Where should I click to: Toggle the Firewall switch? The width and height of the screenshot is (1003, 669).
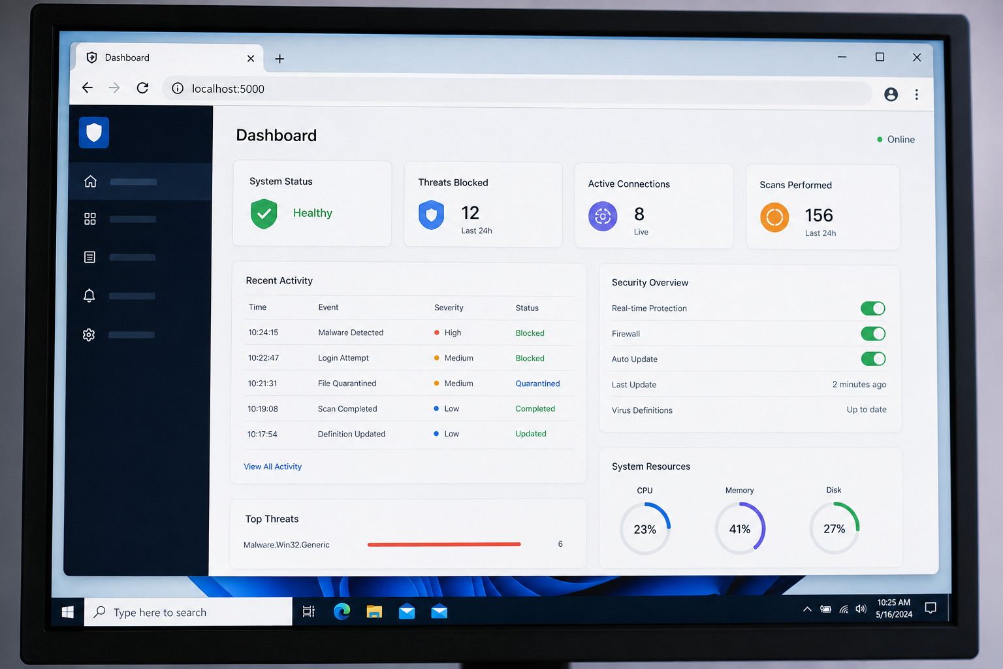pyautogui.click(x=873, y=334)
